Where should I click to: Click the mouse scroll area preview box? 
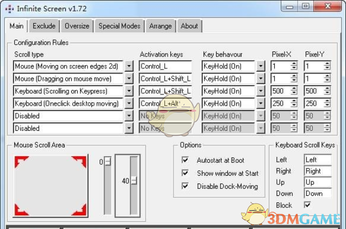(x=51, y=186)
